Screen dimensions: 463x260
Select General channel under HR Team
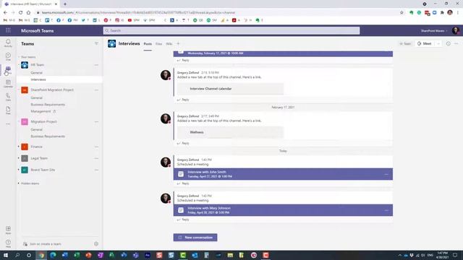(37, 73)
